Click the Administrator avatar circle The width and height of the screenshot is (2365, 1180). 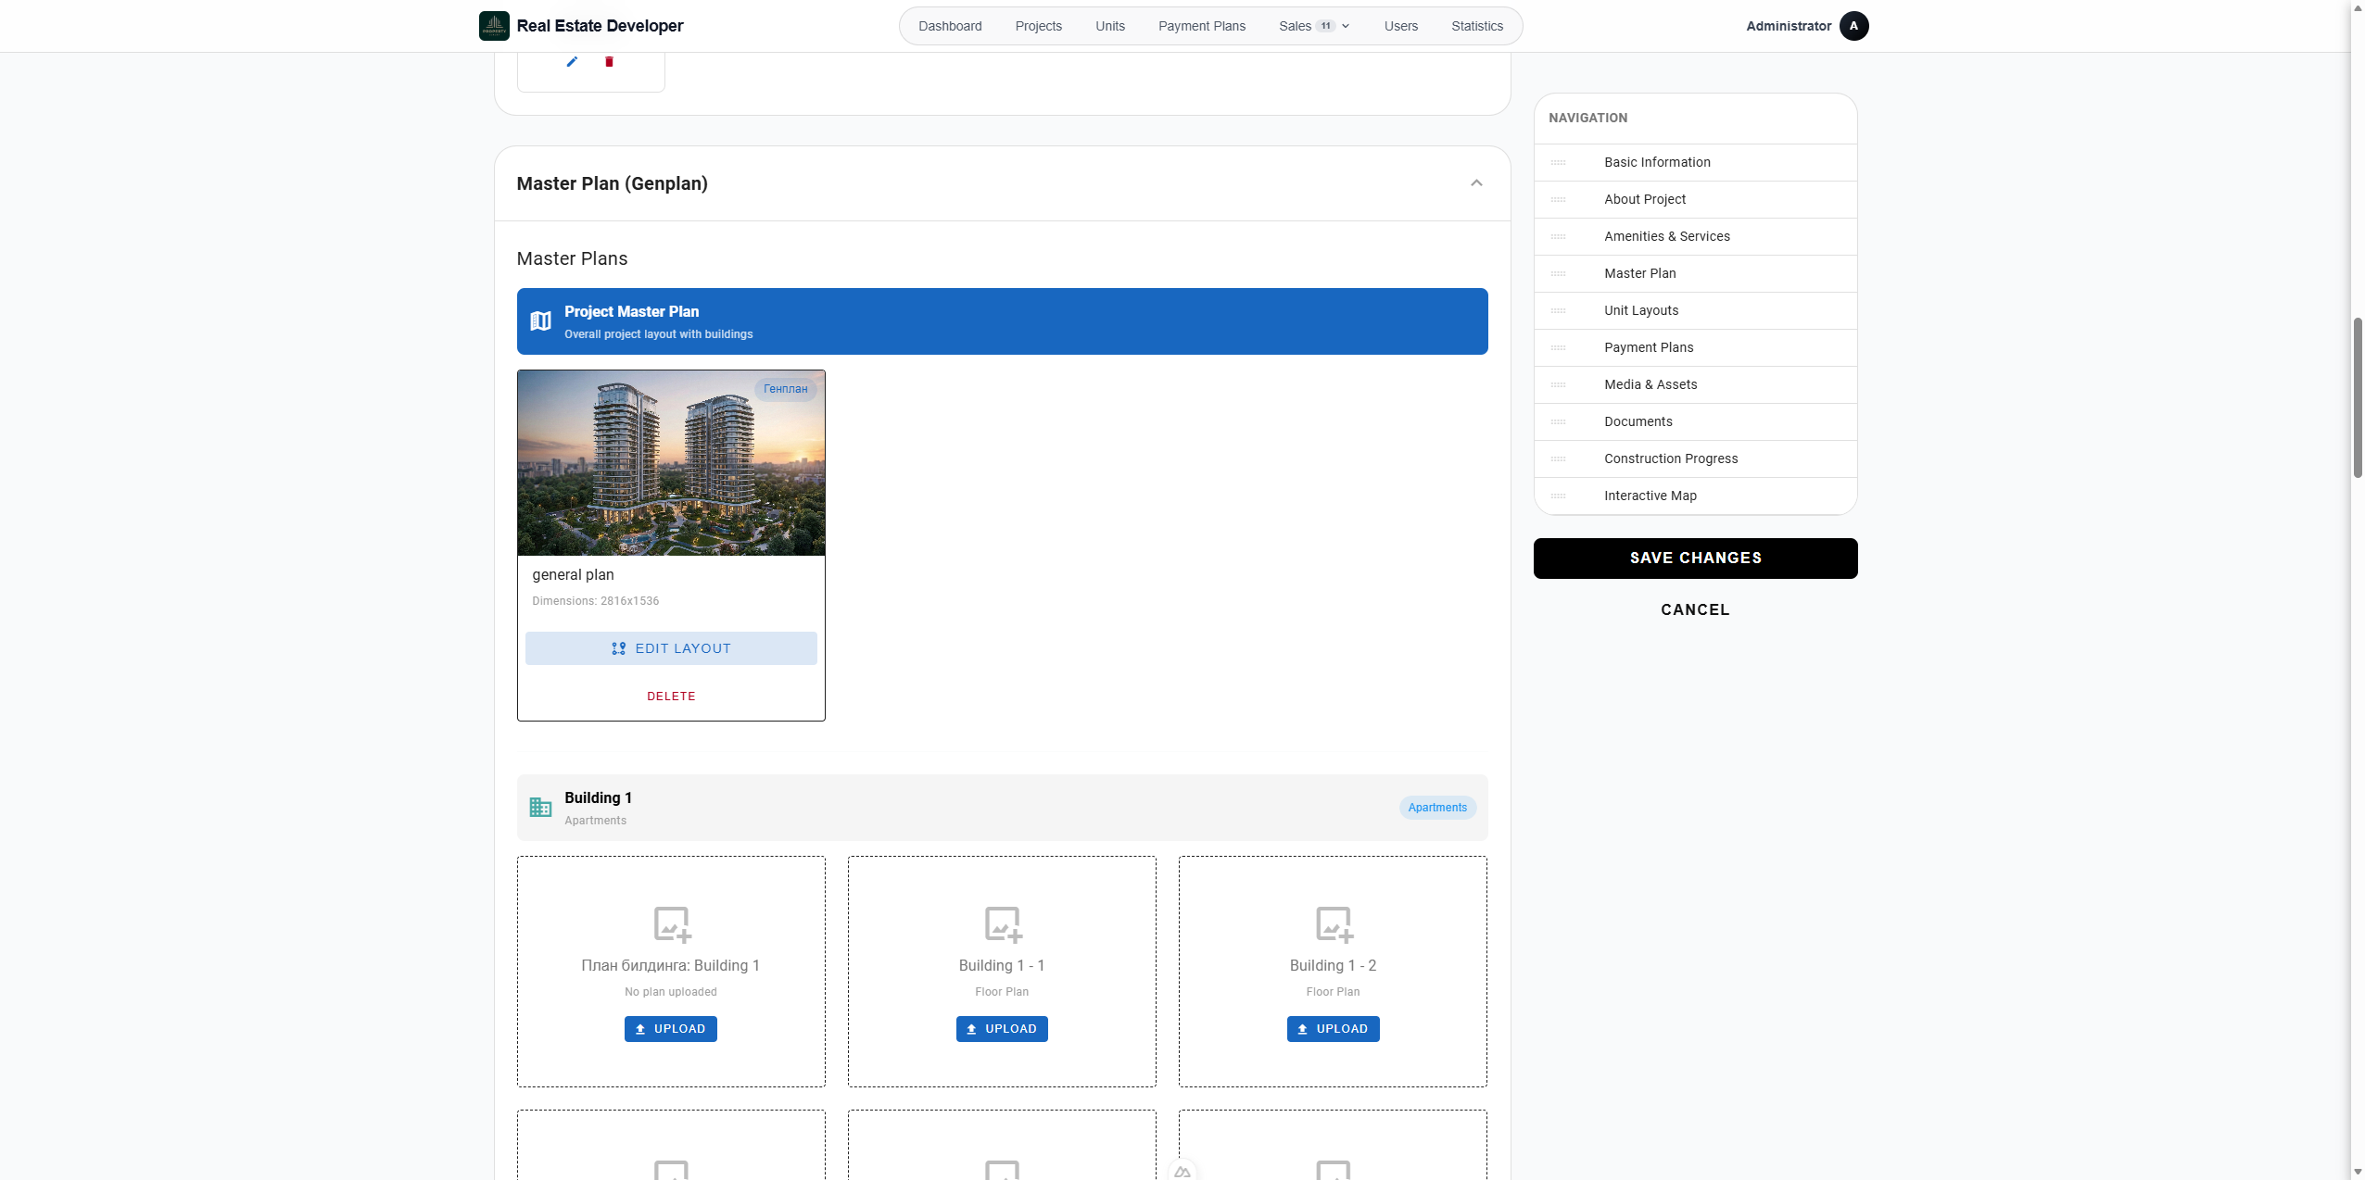click(x=1853, y=26)
